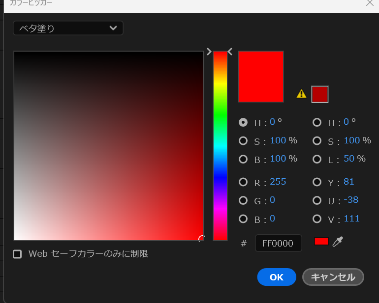Select the Y luminance radio button
Viewport: 379px width, 303px height.
(317, 182)
